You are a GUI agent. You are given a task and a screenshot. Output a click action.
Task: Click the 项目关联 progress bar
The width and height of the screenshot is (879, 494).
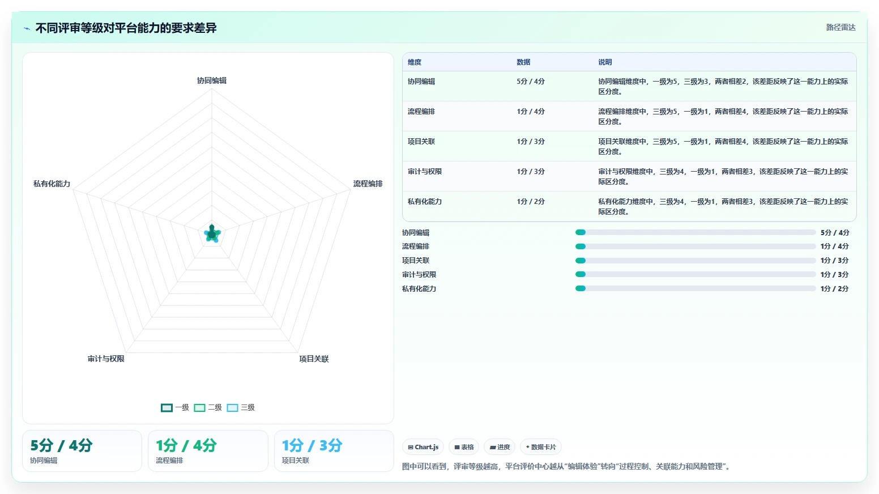[695, 261]
